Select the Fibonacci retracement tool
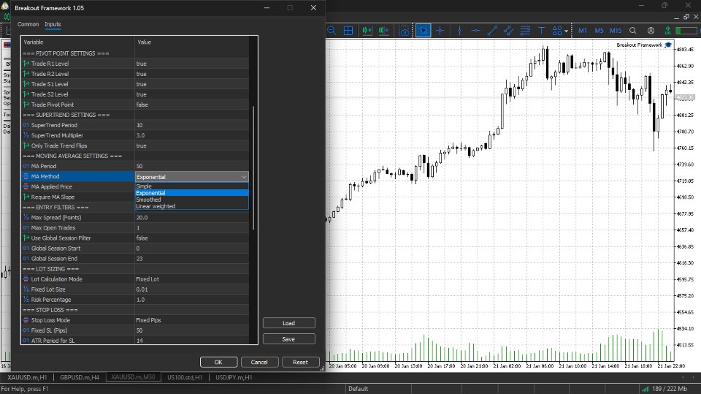This screenshot has width=701, height=394. point(525,31)
